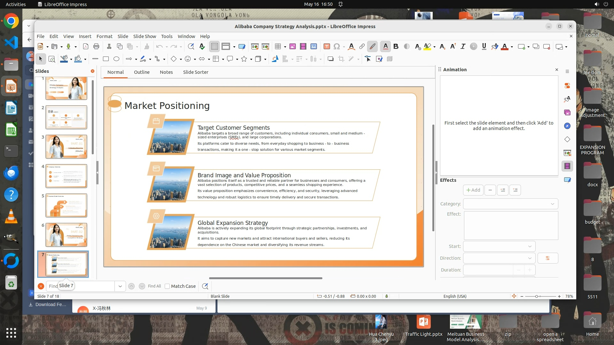Expand the Find text history dropdown
The image size is (614, 345).
pyautogui.click(x=120, y=286)
